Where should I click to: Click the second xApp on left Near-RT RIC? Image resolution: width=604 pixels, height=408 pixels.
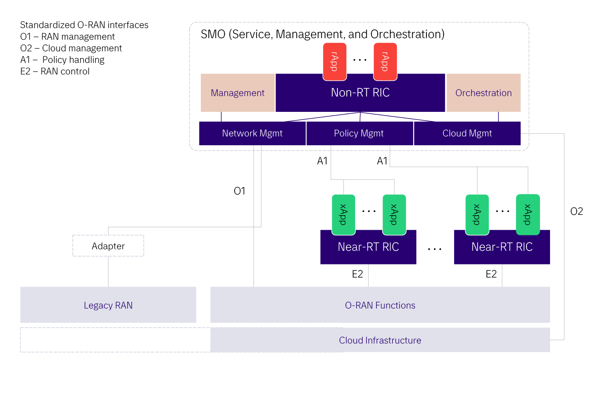394,214
